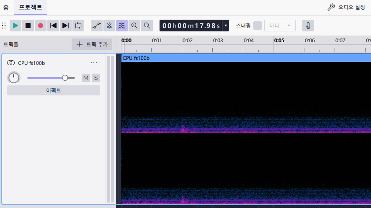This screenshot has height=208, width=371.
Task: Add a new track
Action: coord(92,44)
